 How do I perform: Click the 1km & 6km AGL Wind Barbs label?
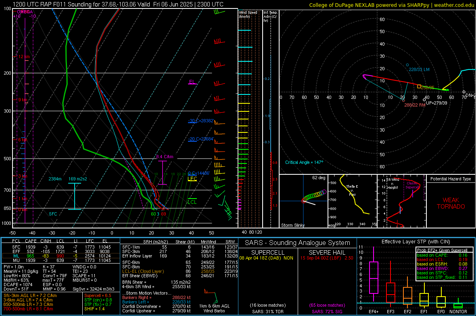pyautogui.click(x=214, y=308)
